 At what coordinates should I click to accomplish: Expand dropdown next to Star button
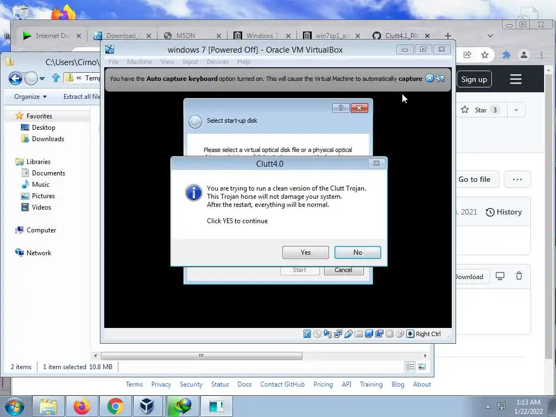click(516, 110)
